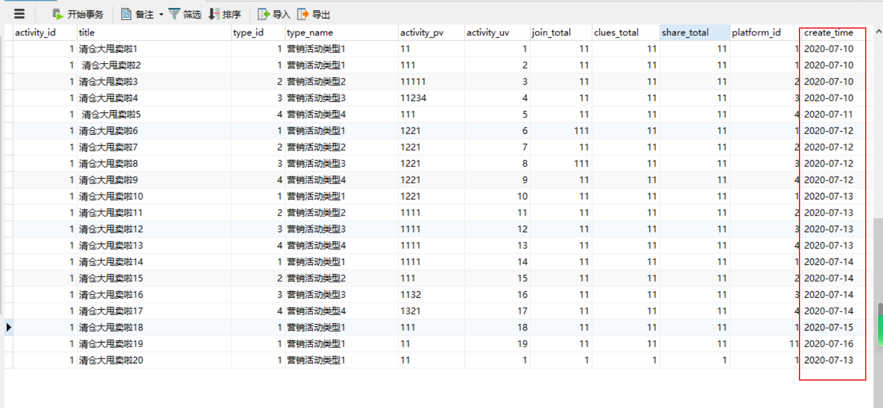Click the 开始事务 begin transaction button
883x408 pixels.
[x=78, y=14]
